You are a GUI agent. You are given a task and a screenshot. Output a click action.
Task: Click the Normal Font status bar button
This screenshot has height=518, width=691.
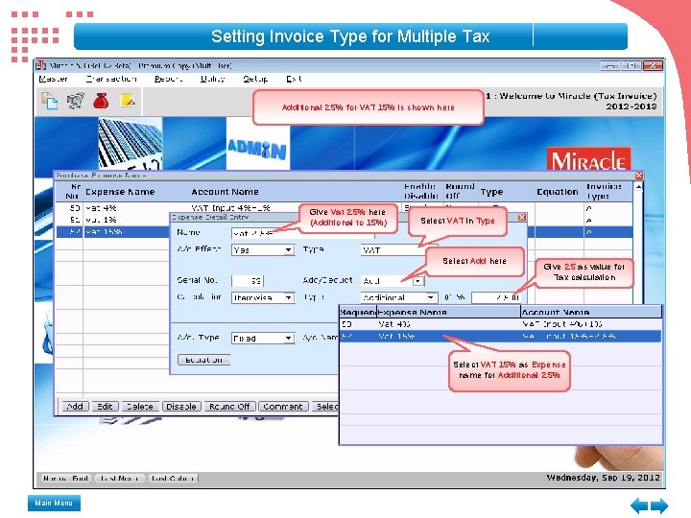pos(66,478)
